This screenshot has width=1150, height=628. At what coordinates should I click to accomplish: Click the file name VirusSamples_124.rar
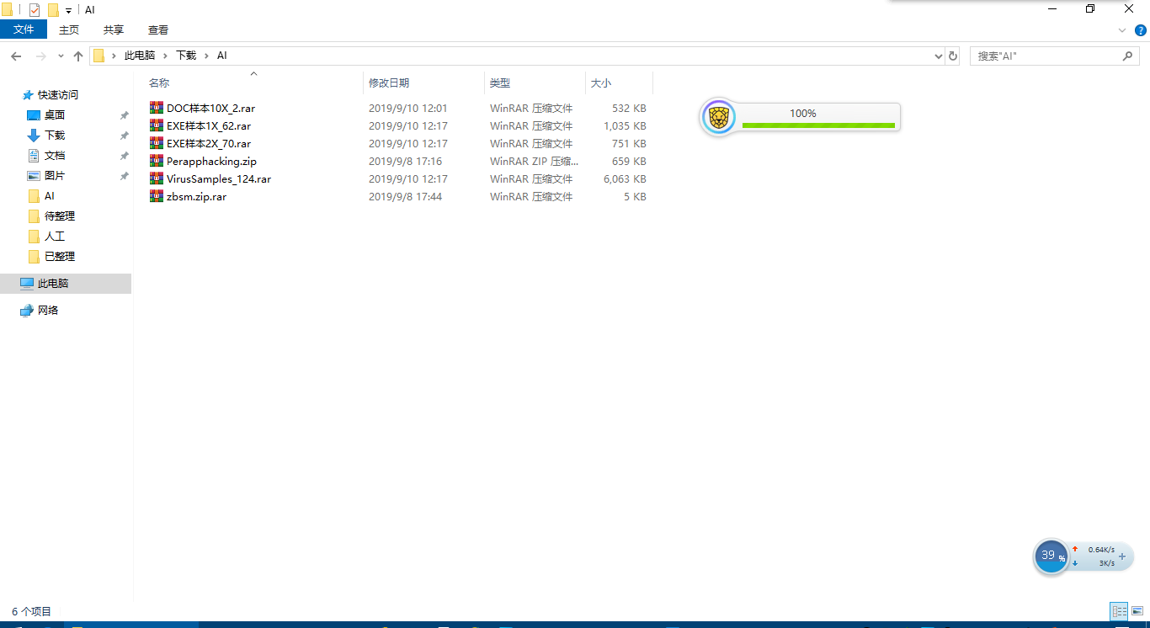tap(219, 179)
